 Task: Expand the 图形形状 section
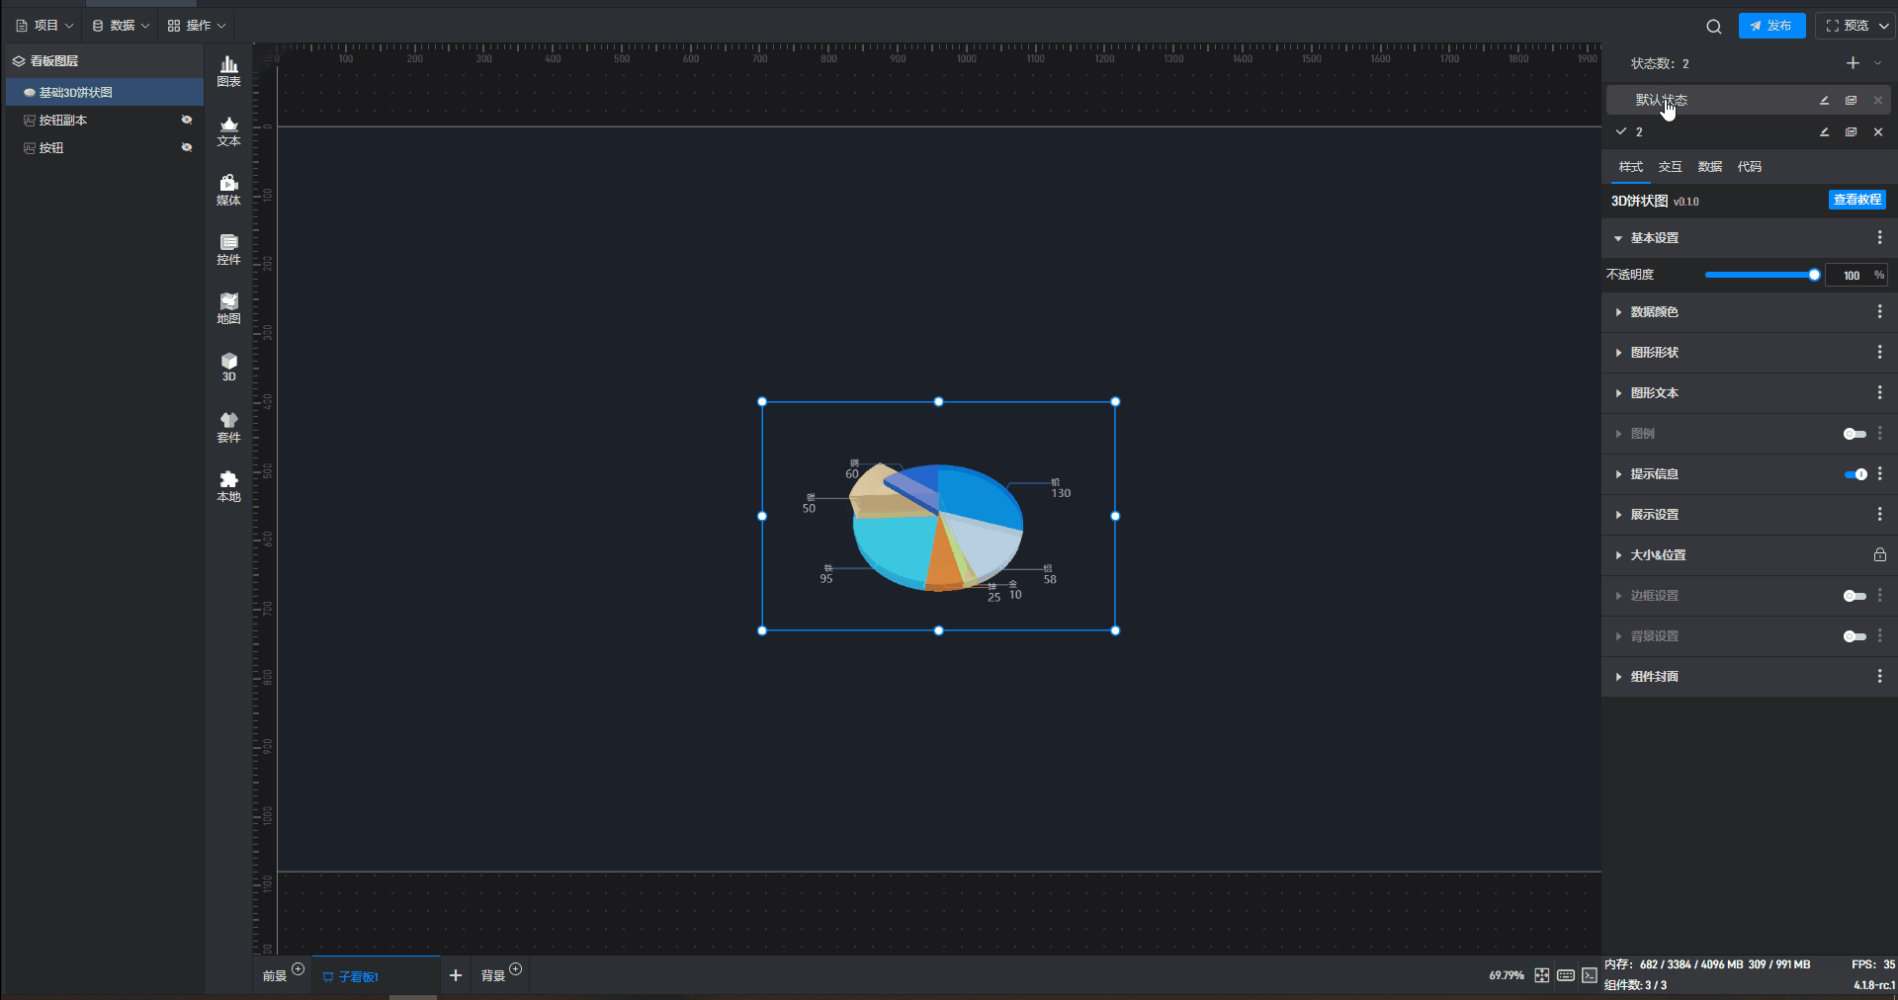[1654, 353]
